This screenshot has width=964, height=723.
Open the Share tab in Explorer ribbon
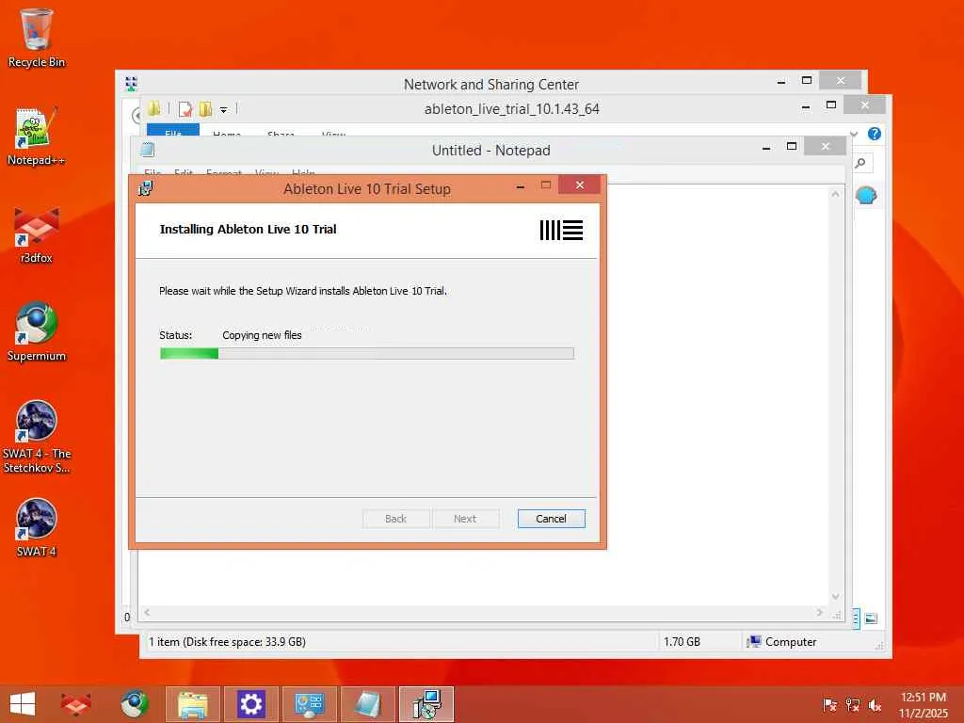[281, 133]
